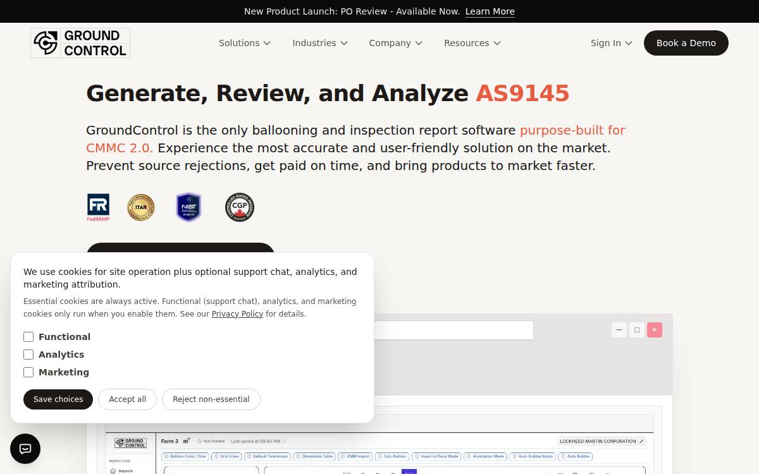Toggle the Insert in Place Mode option
Screen dimensions: 759x474
[436, 456]
